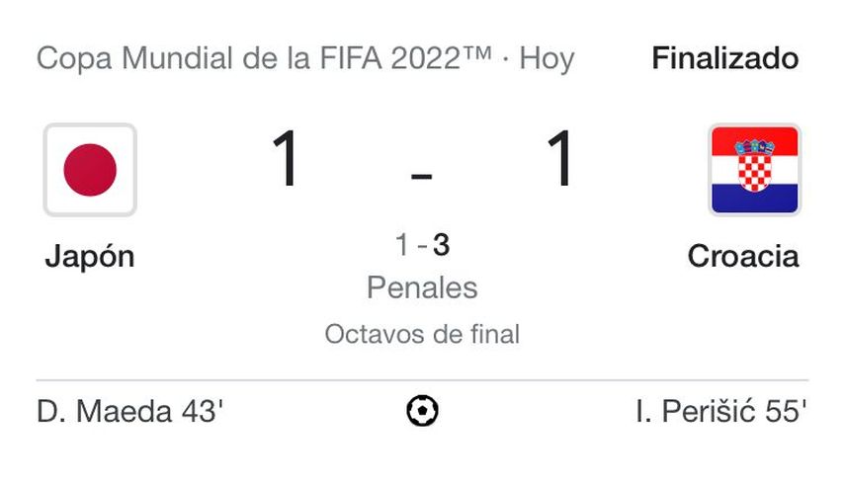The image size is (845, 486).
Task: Open the Croacia team name
Action: pos(743,257)
